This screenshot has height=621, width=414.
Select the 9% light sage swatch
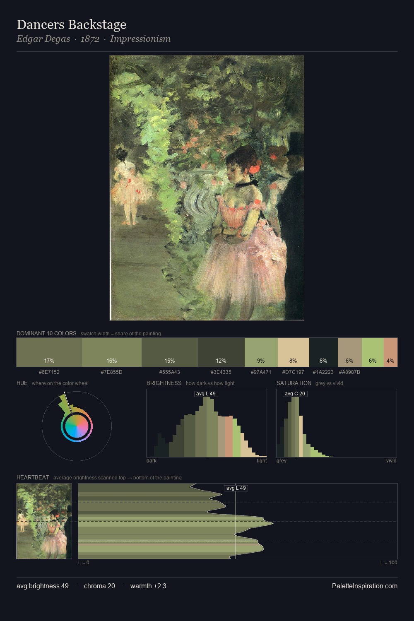pyautogui.click(x=261, y=352)
